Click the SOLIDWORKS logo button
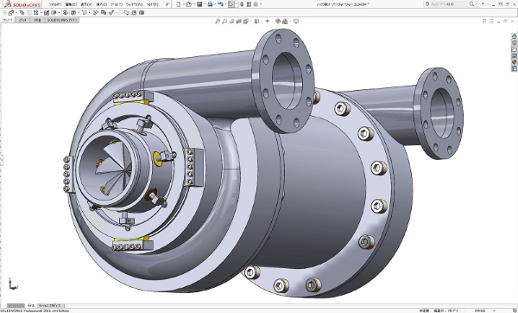Screen dimensions: 518x313 [x=22, y=4]
